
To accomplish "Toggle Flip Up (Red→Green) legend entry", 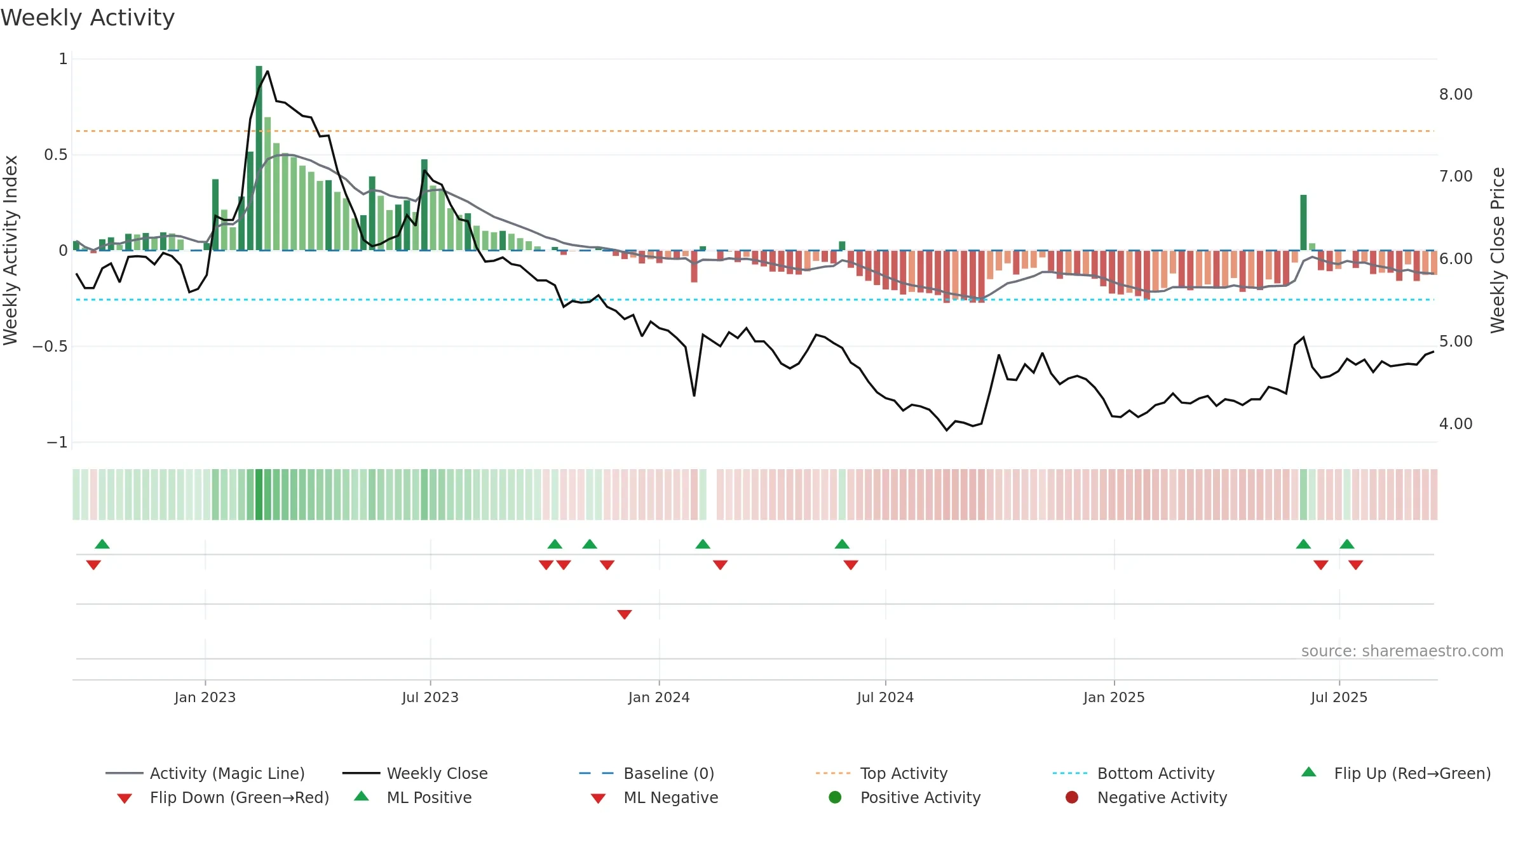I will point(1396,773).
